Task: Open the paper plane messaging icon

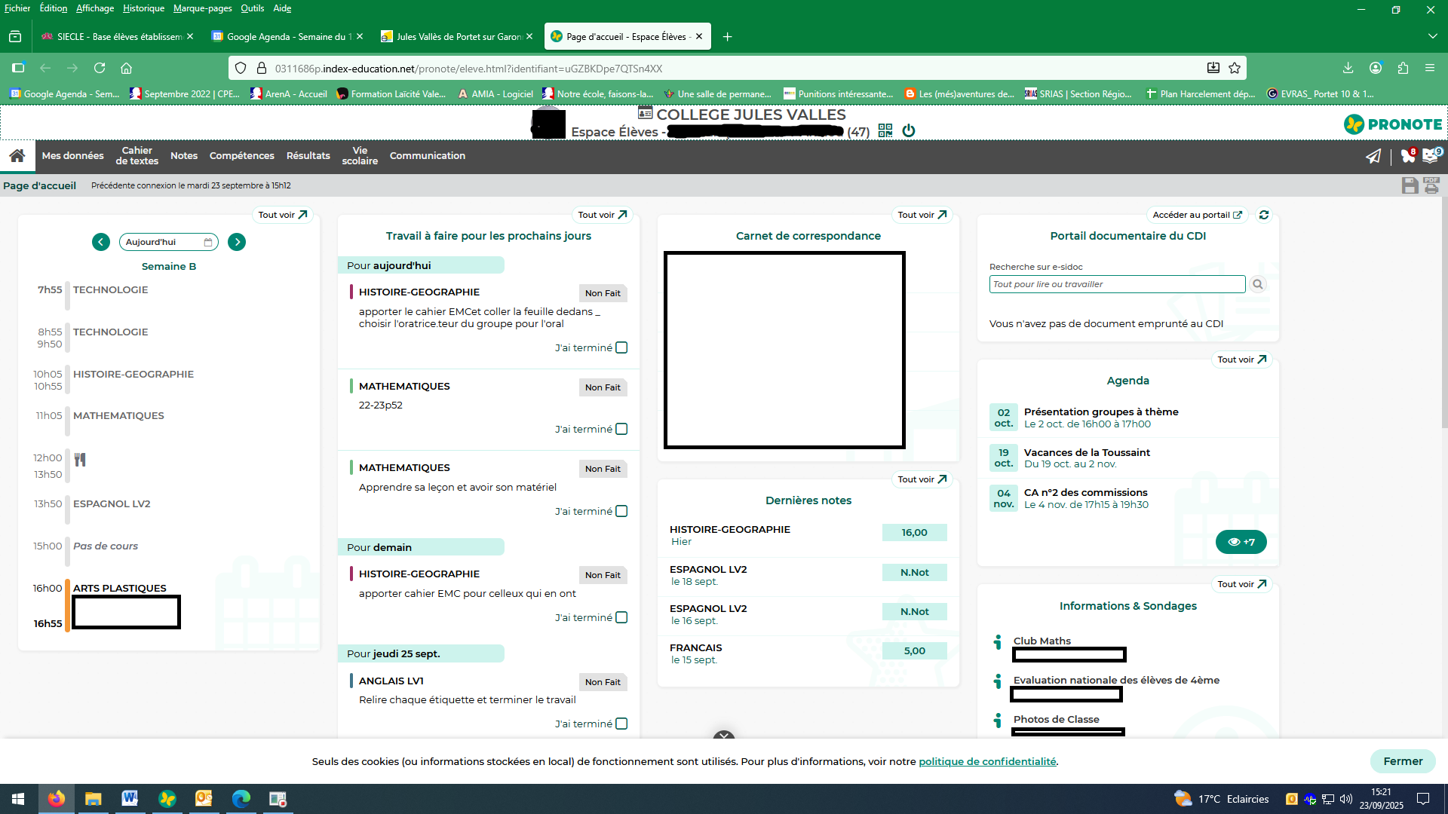Action: click(x=1373, y=156)
